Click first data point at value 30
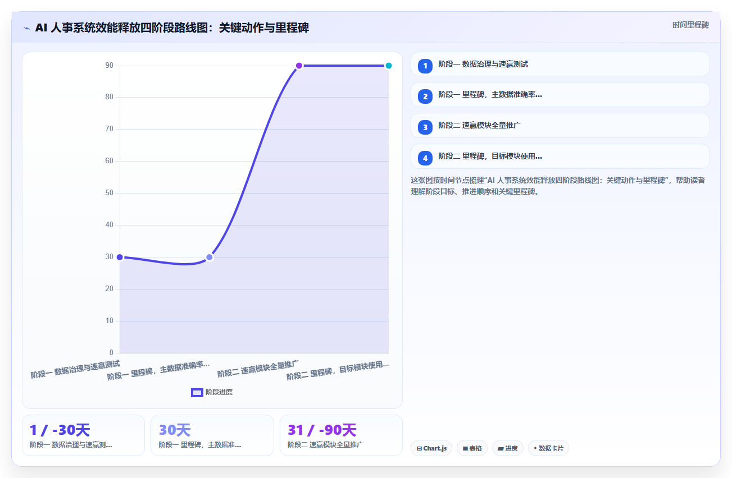 coord(120,257)
